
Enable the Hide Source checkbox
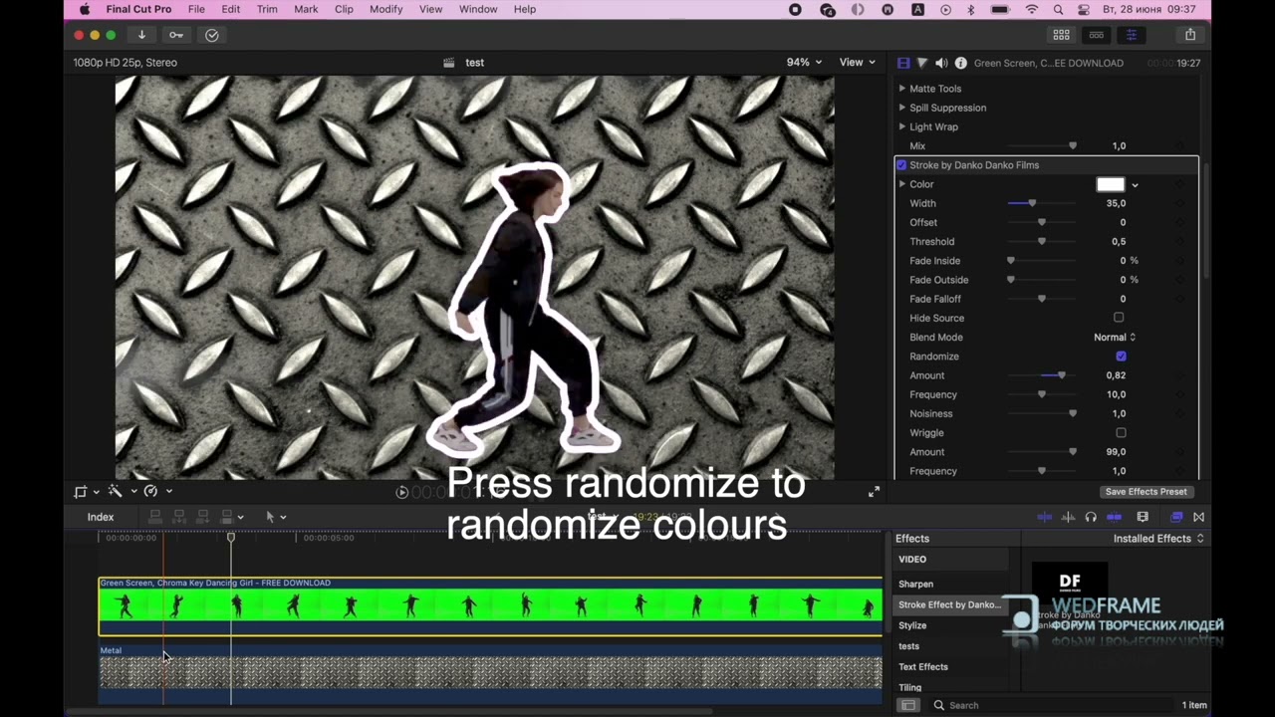tap(1119, 318)
